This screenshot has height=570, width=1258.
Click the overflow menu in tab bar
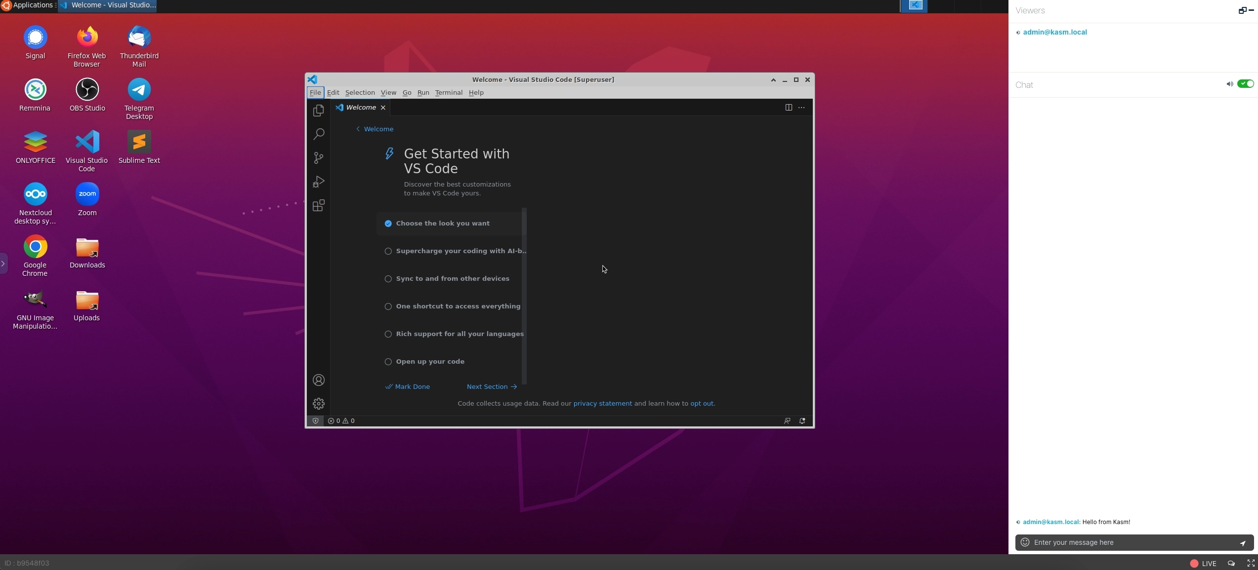(801, 108)
